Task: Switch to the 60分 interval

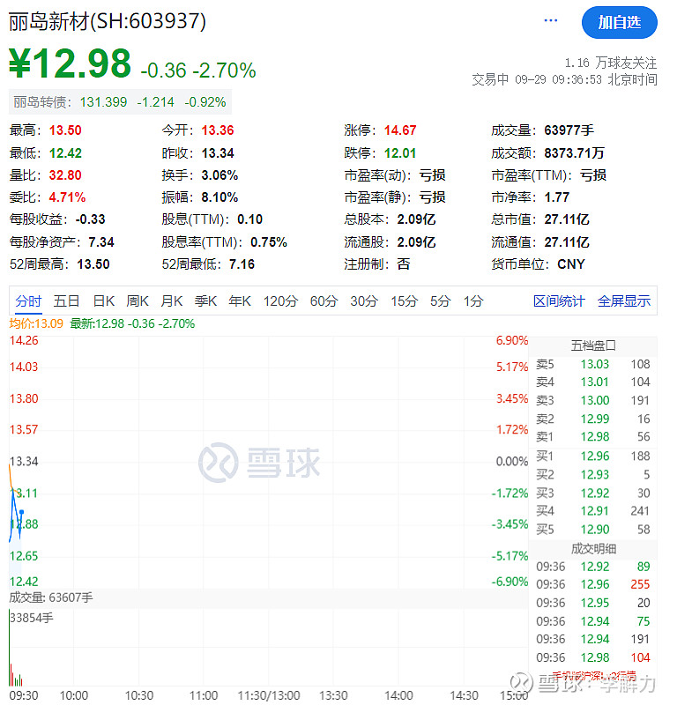Action: point(324,301)
